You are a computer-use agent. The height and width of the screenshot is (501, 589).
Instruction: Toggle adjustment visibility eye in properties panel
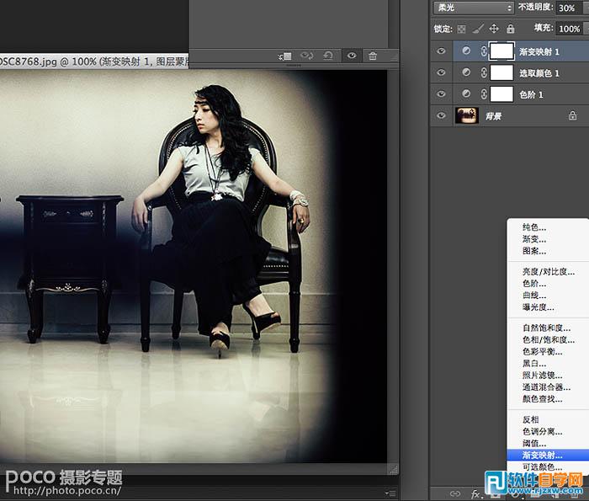tap(352, 56)
